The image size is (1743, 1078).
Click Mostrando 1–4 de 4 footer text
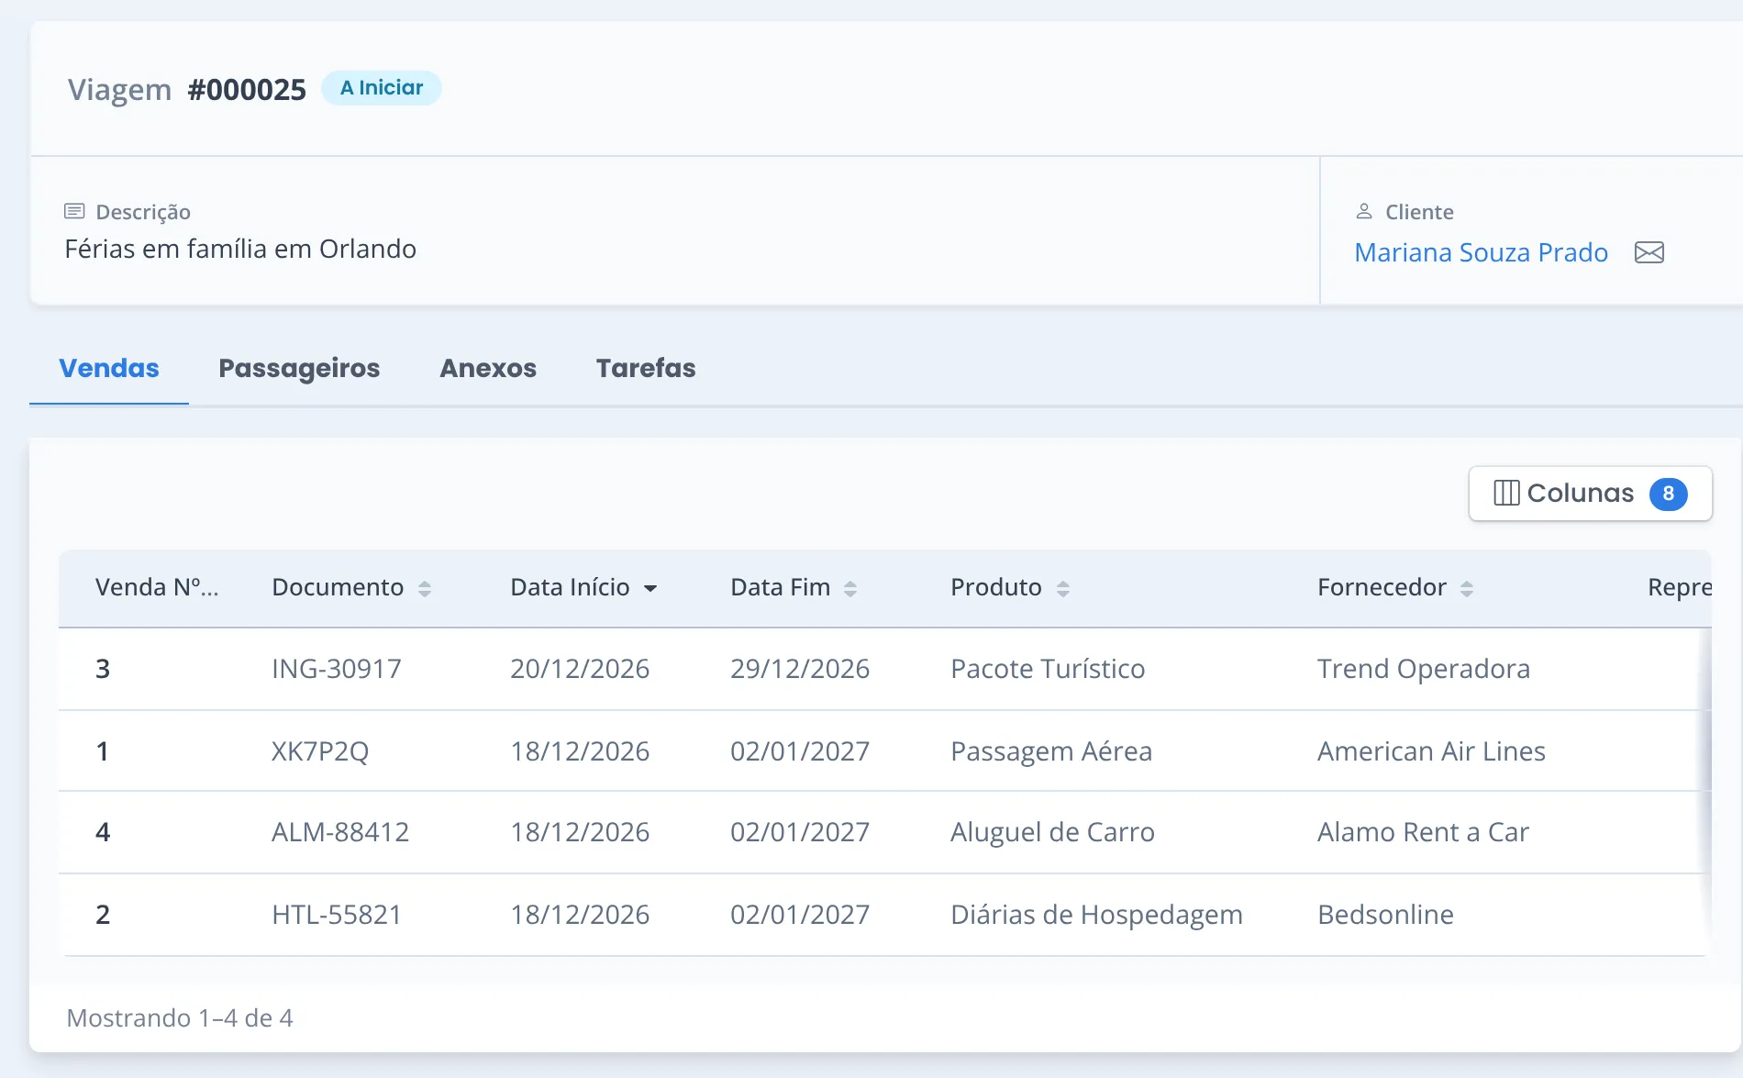(x=180, y=1018)
